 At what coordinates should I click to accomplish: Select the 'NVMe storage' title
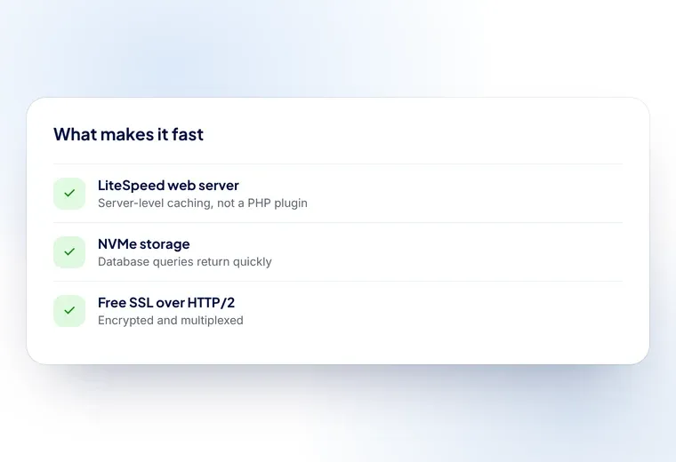pyautogui.click(x=143, y=244)
